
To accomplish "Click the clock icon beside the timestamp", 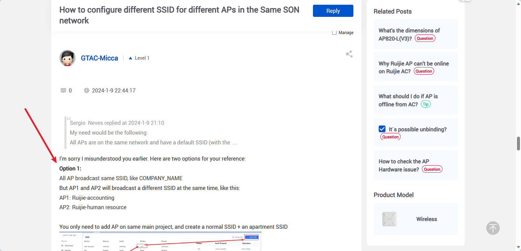I will [x=87, y=90].
